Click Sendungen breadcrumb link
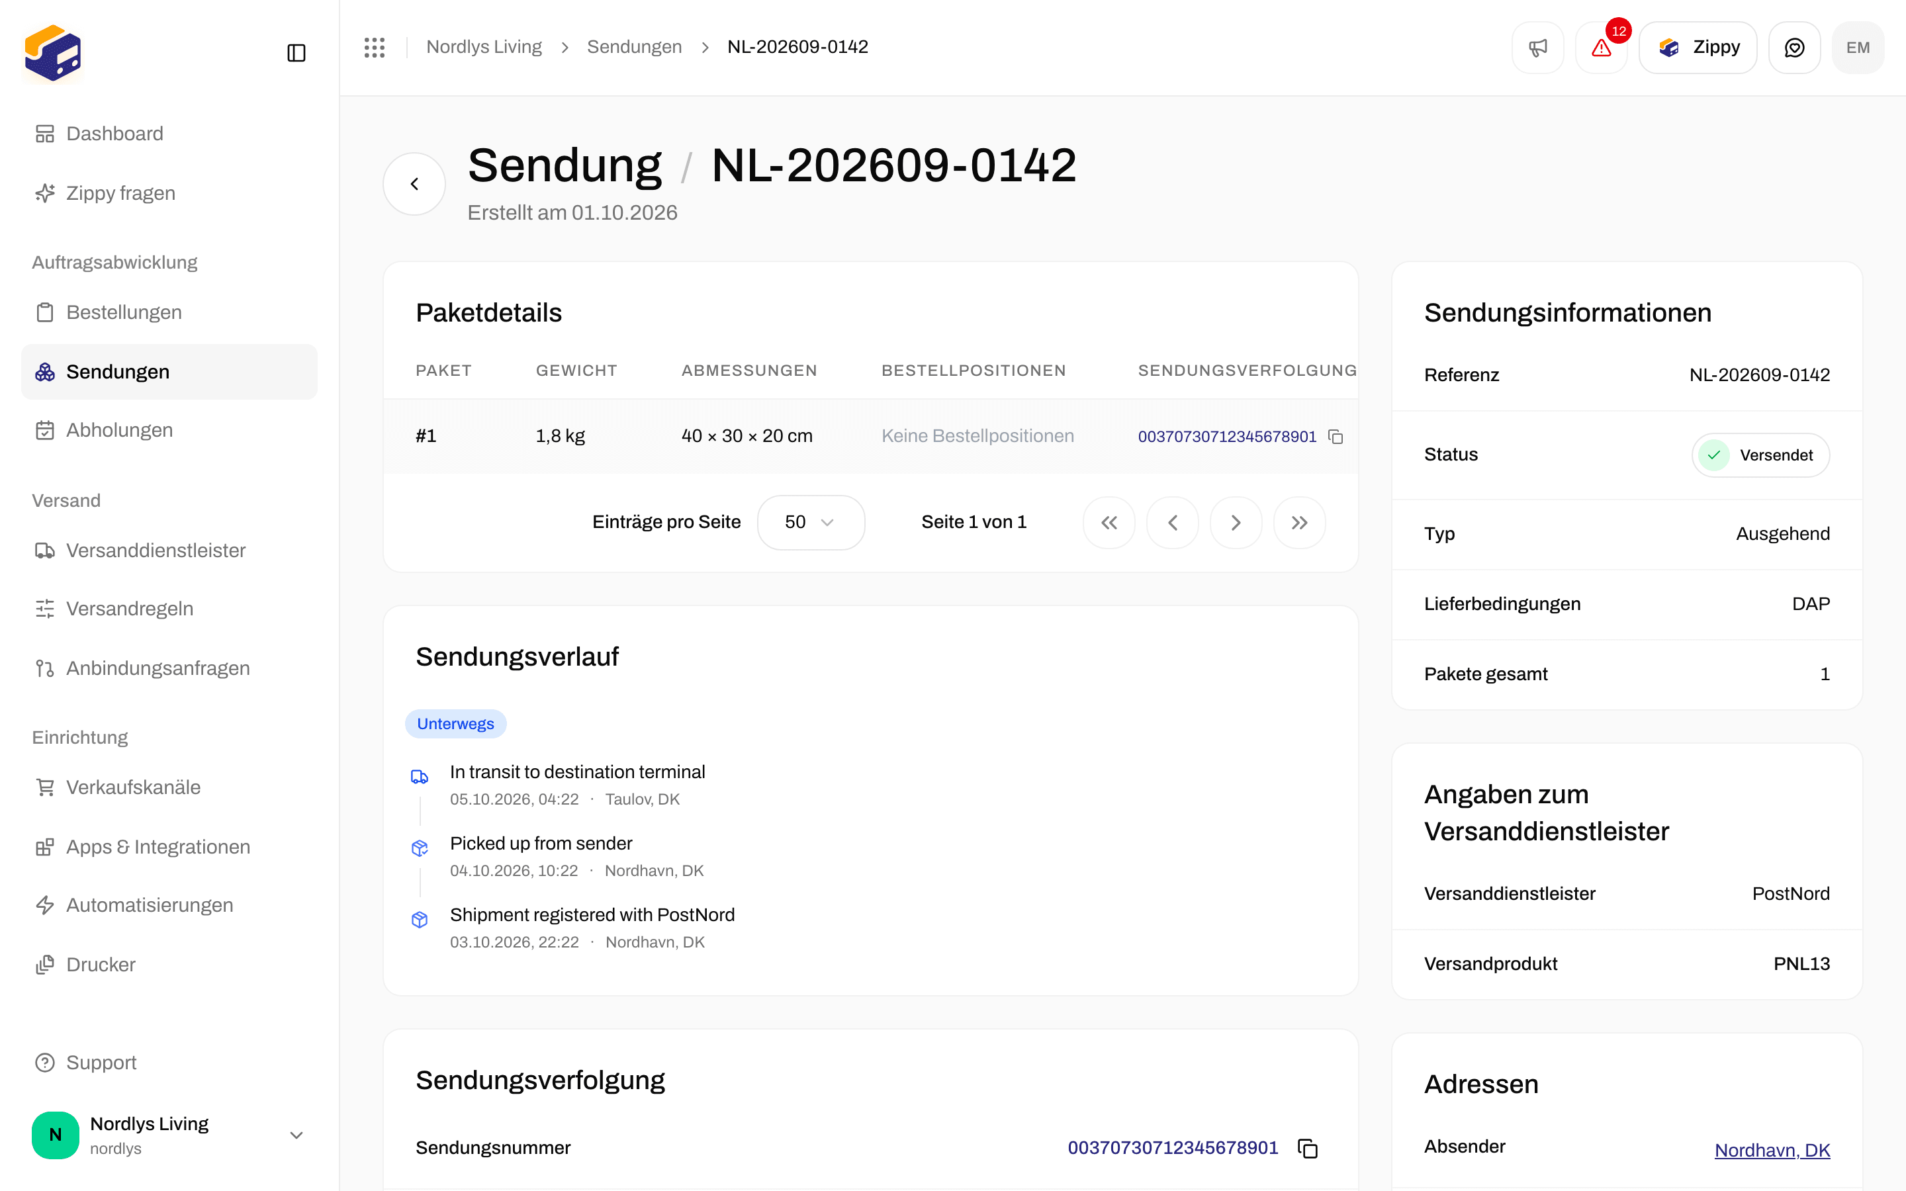The height and width of the screenshot is (1191, 1906). (x=634, y=47)
